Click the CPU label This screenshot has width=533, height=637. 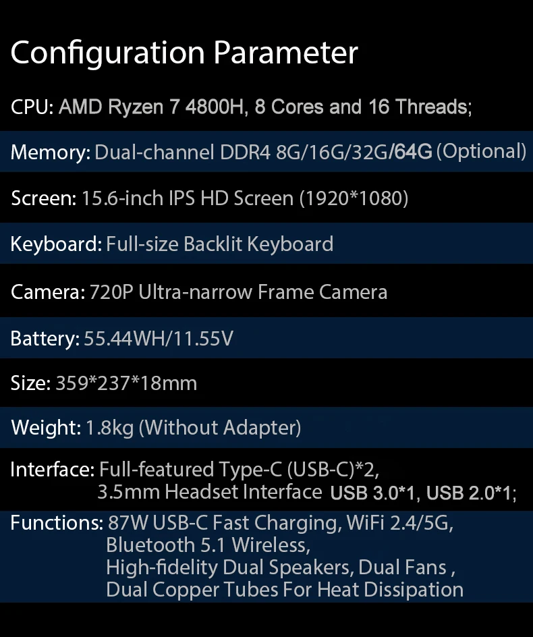(32, 107)
